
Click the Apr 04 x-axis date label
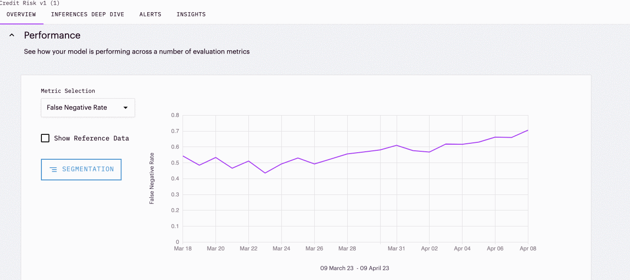pos(462,249)
